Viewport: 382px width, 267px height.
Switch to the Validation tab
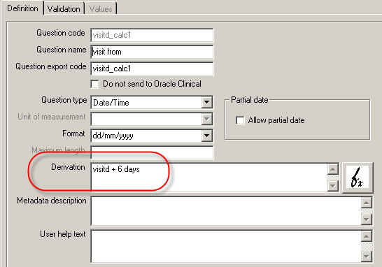(64, 9)
